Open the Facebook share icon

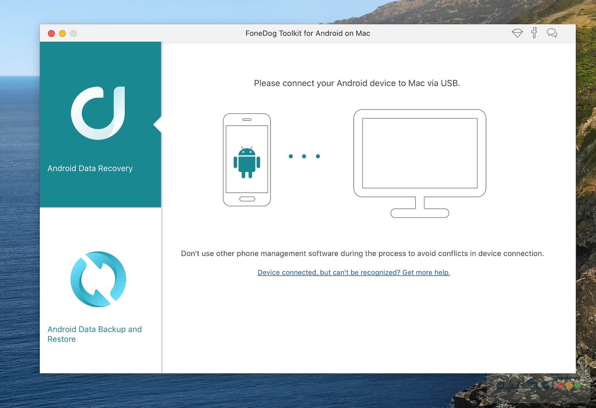tap(535, 33)
